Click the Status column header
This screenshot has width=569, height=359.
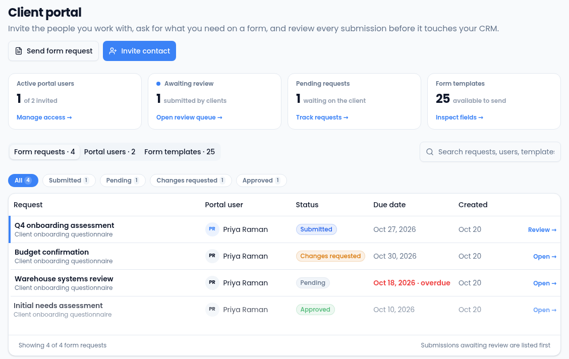tap(307, 205)
